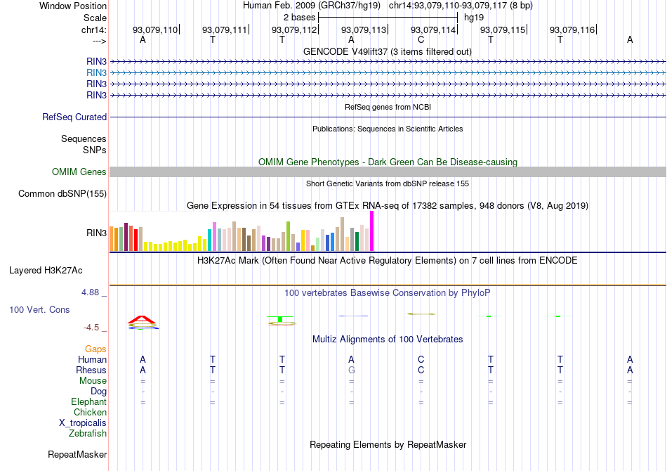Click the green T PhyloP conservation logo
The width and height of the screenshot is (667, 471).
[x=280, y=319]
